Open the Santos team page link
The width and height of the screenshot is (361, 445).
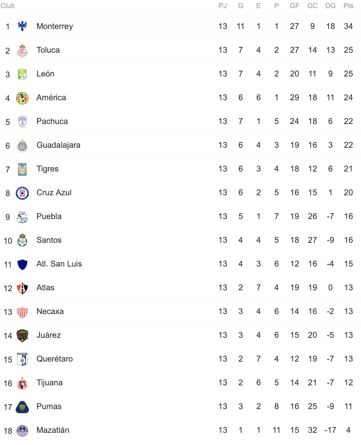(x=49, y=240)
